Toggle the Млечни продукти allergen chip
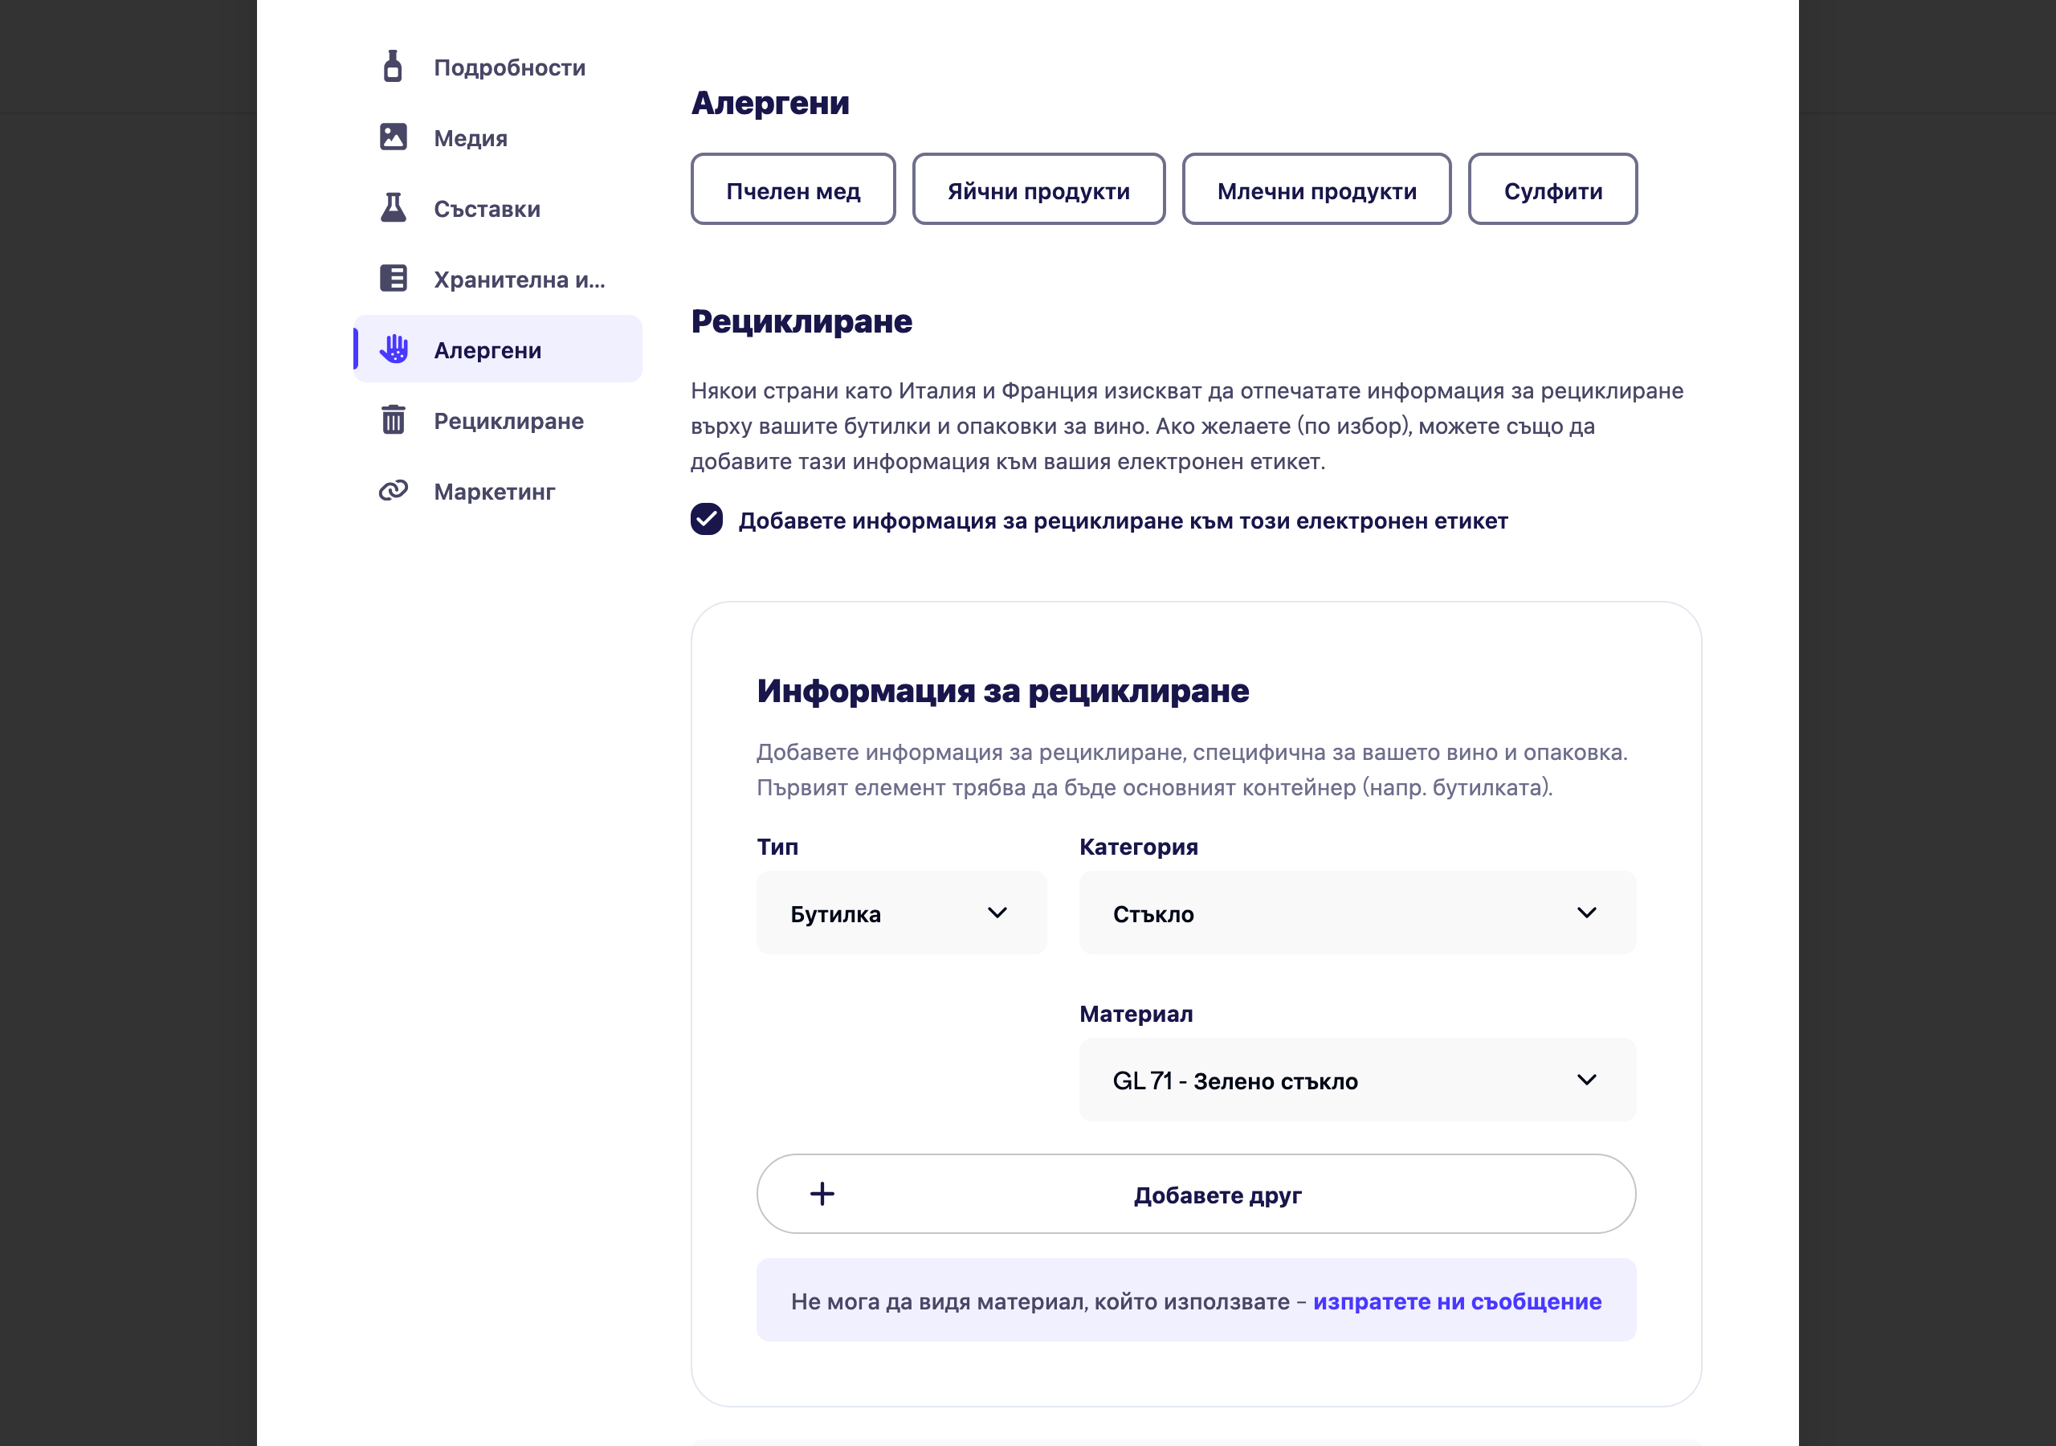Image resolution: width=2056 pixels, height=1446 pixels. (x=1316, y=190)
